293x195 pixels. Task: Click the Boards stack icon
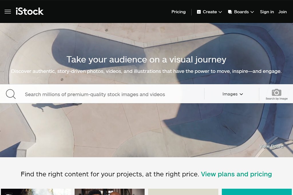coord(230,12)
